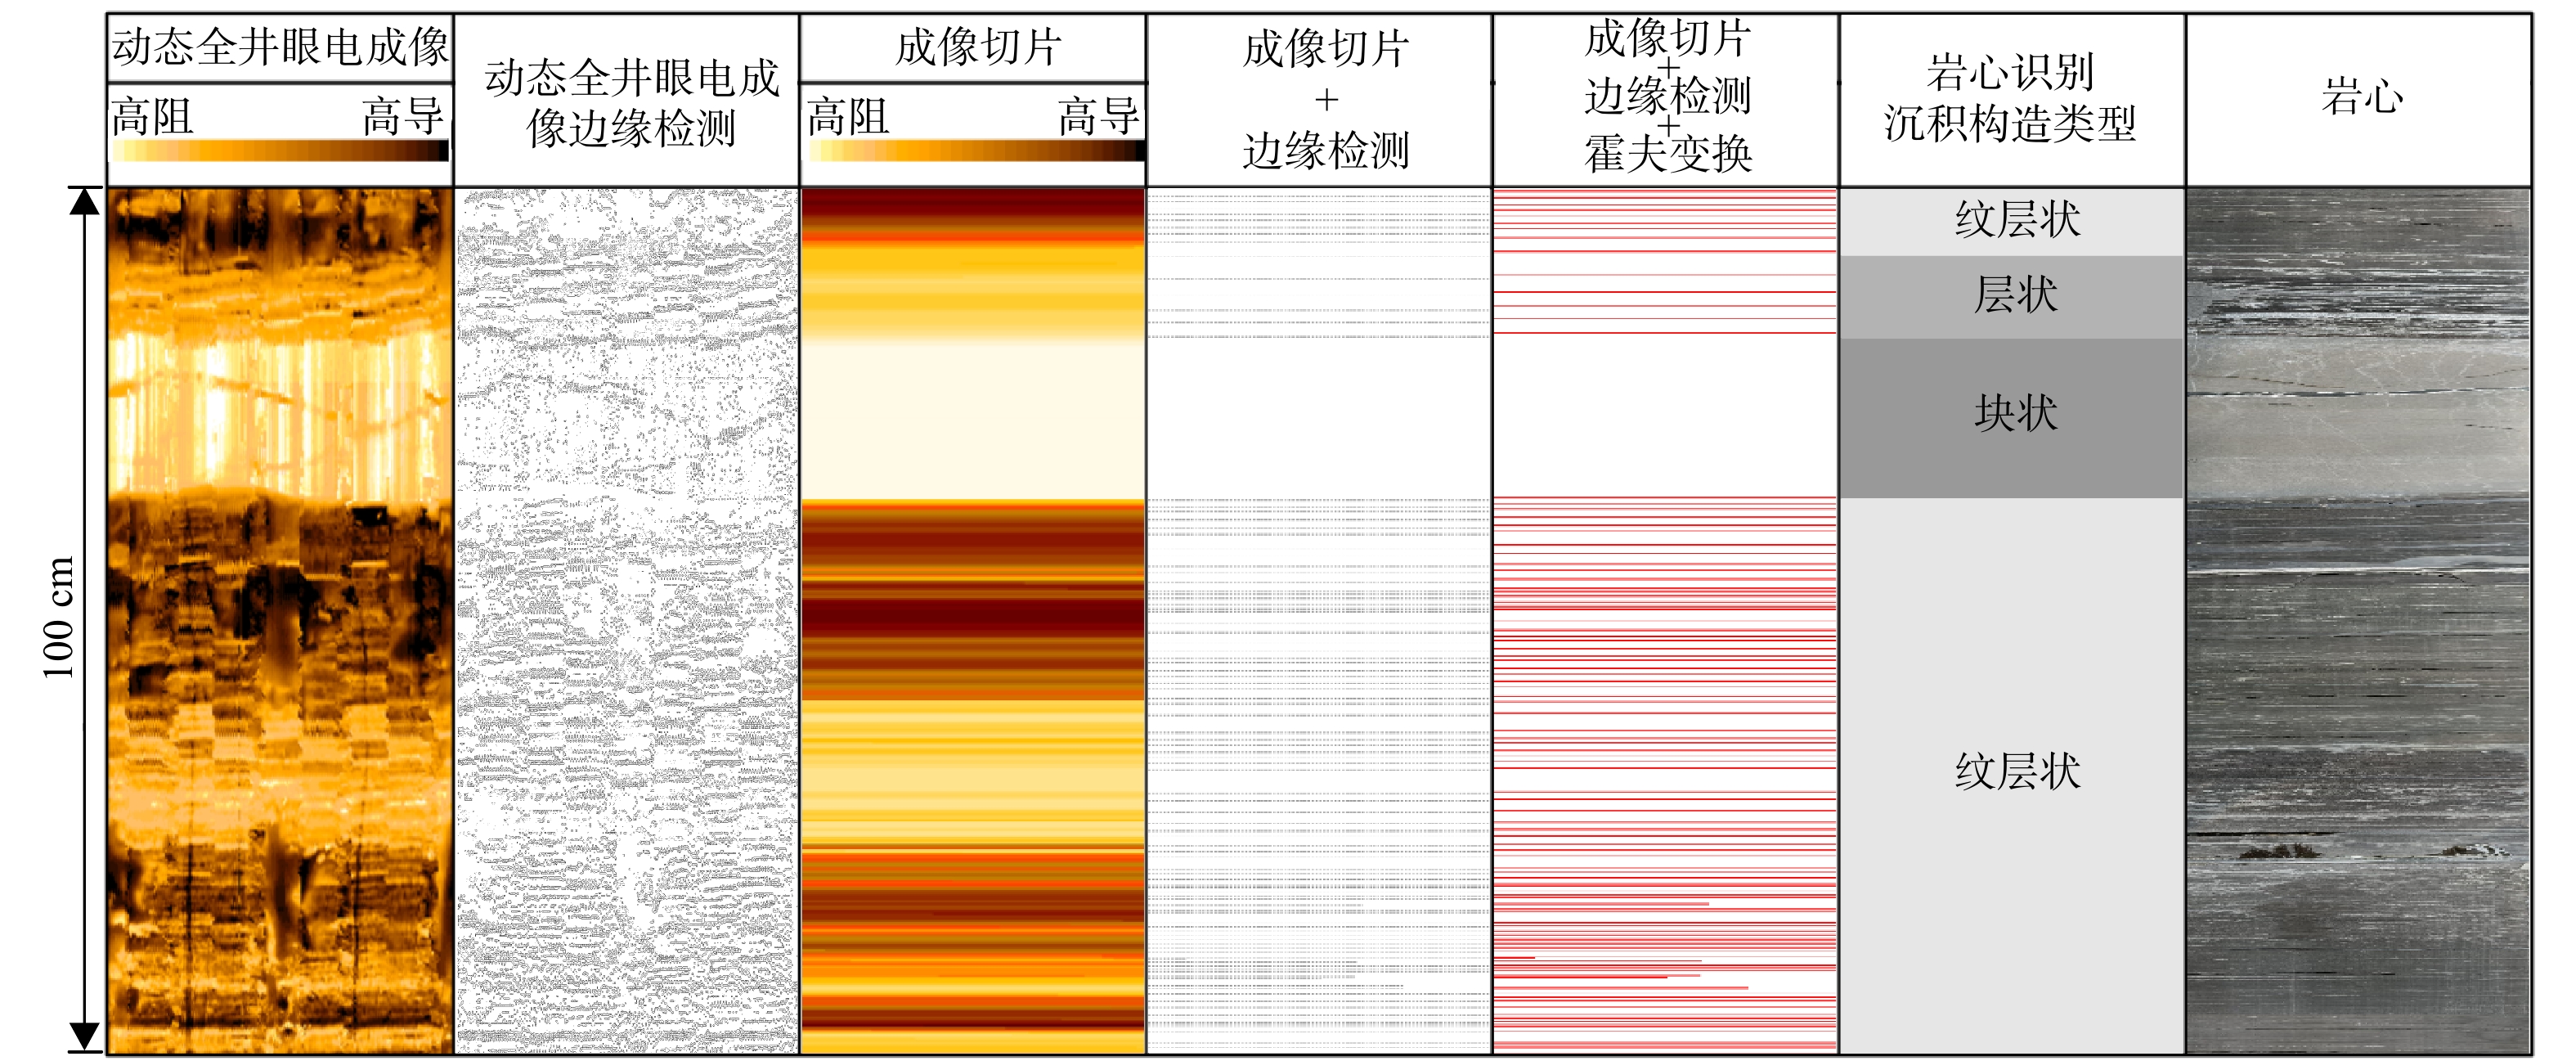
Task: Click the 成像切片+边缘检测 column header
Action: (1324, 100)
